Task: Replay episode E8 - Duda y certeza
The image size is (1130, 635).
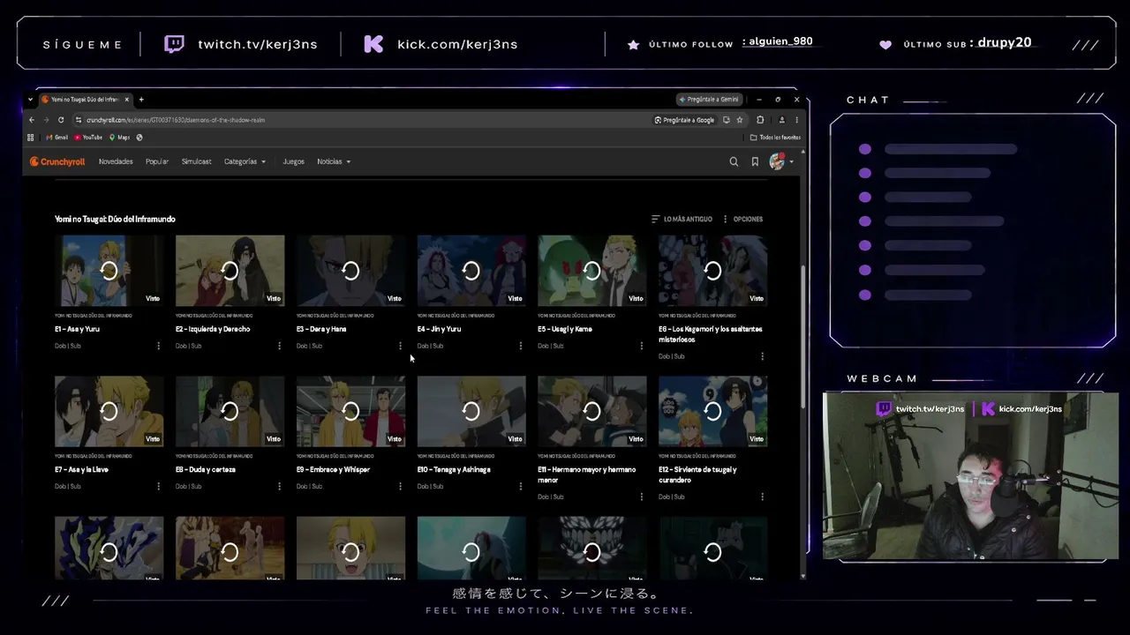Action: pos(230,411)
